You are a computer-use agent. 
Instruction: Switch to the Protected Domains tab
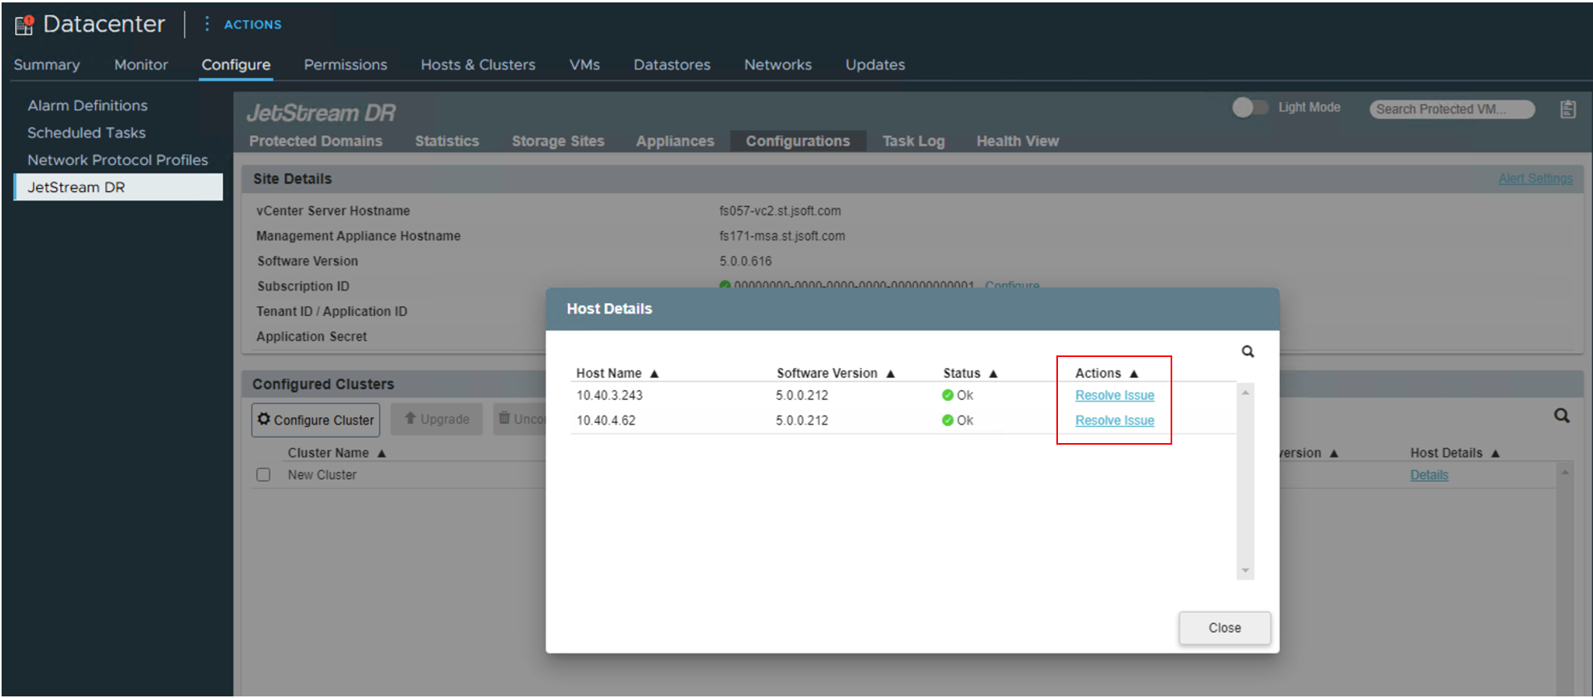tap(315, 141)
